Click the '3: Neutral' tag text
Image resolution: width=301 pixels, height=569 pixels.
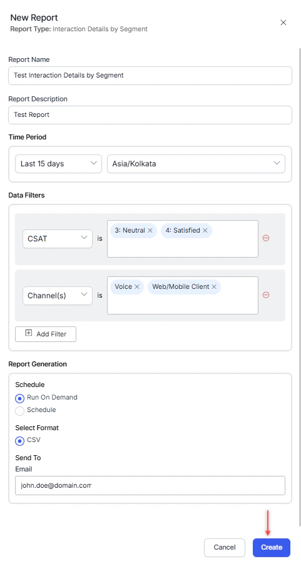click(130, 231)
